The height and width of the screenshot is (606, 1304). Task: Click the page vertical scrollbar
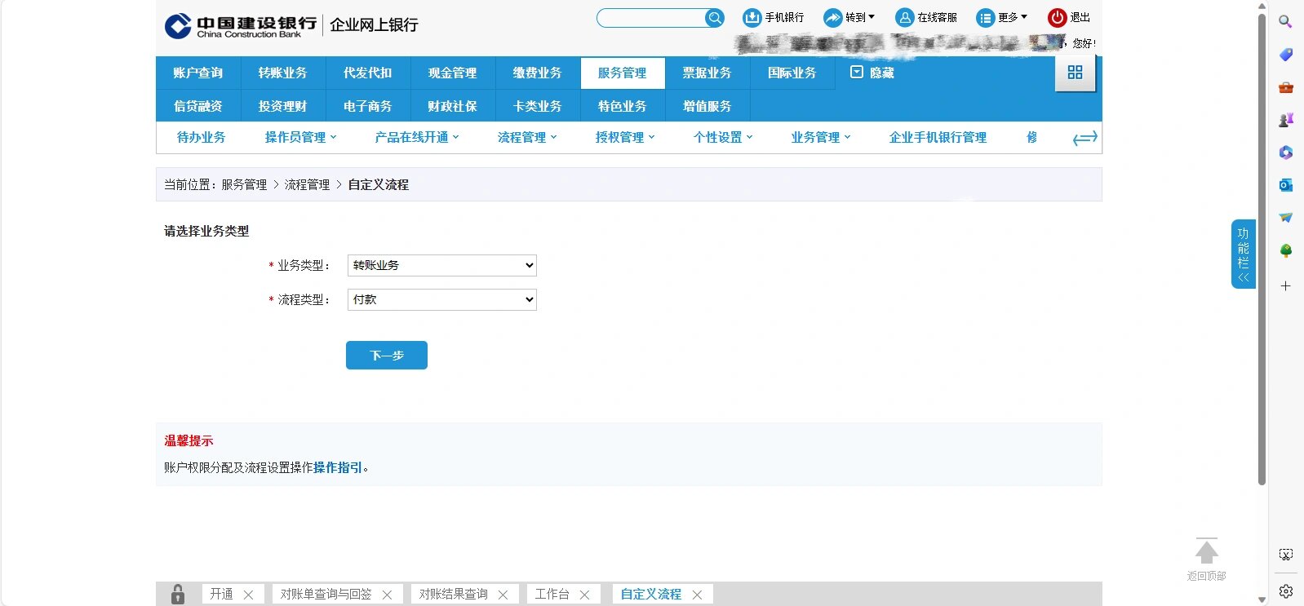(1262, 249)
